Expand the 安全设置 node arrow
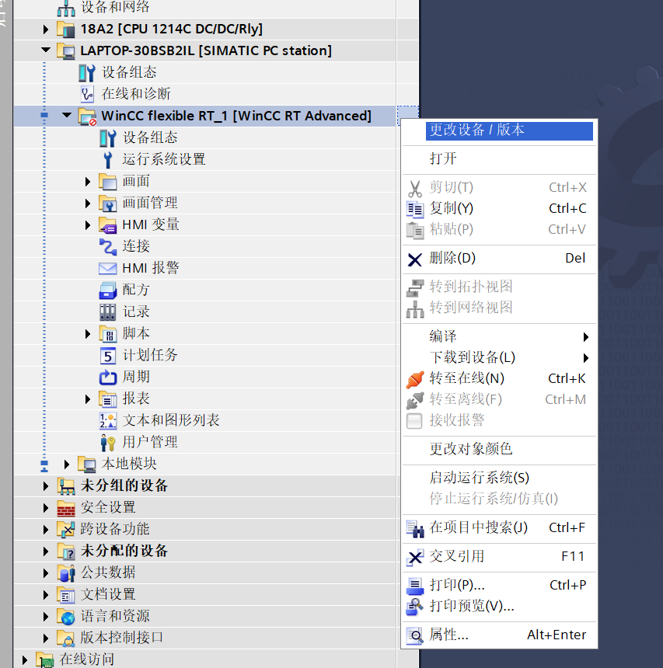Viewport: 663px width, 668px height. tap(46, 508)
